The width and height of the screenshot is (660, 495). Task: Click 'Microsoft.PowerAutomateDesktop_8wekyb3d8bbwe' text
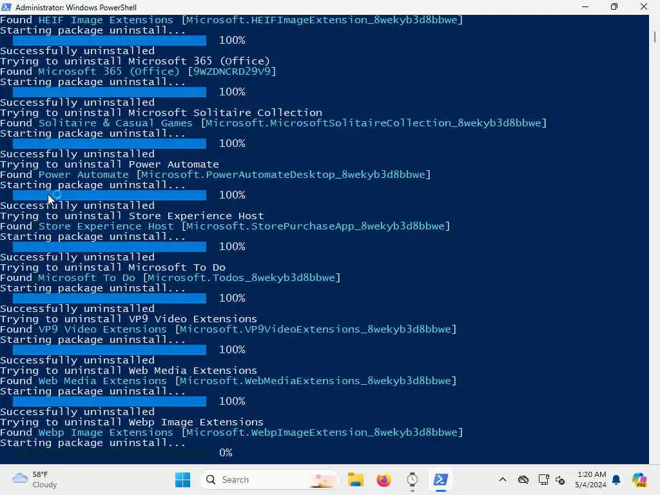(x=284, y=175)
